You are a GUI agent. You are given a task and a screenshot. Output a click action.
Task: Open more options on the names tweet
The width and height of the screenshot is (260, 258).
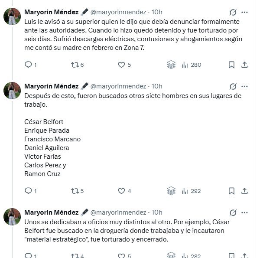(x=244, y=86)
